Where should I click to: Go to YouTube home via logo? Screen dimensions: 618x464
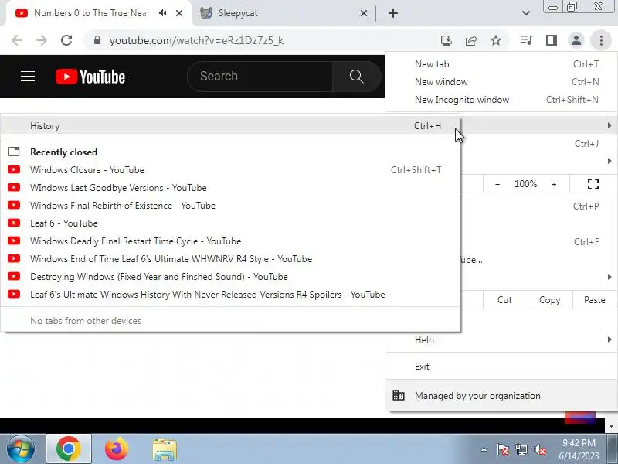coord(90,77)
